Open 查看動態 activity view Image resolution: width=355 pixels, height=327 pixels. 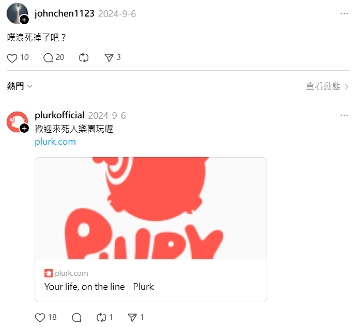coord(327,86)
